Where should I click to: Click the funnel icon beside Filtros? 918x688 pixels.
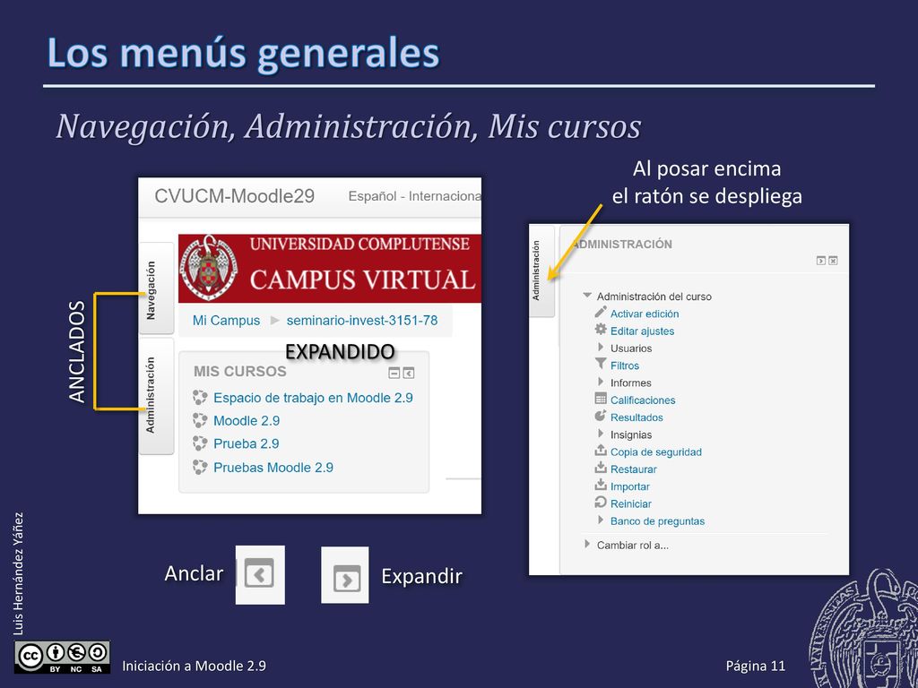(x=601, y=364)
